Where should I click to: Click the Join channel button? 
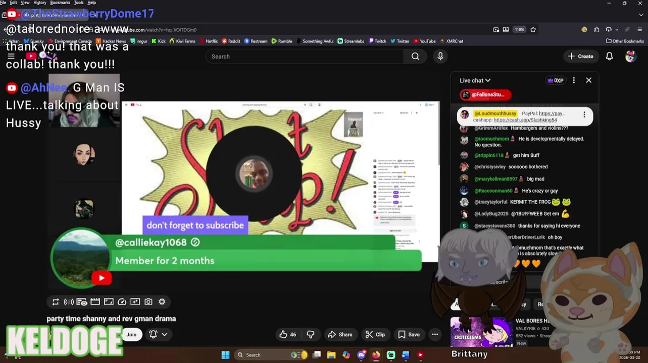[131, 334]
